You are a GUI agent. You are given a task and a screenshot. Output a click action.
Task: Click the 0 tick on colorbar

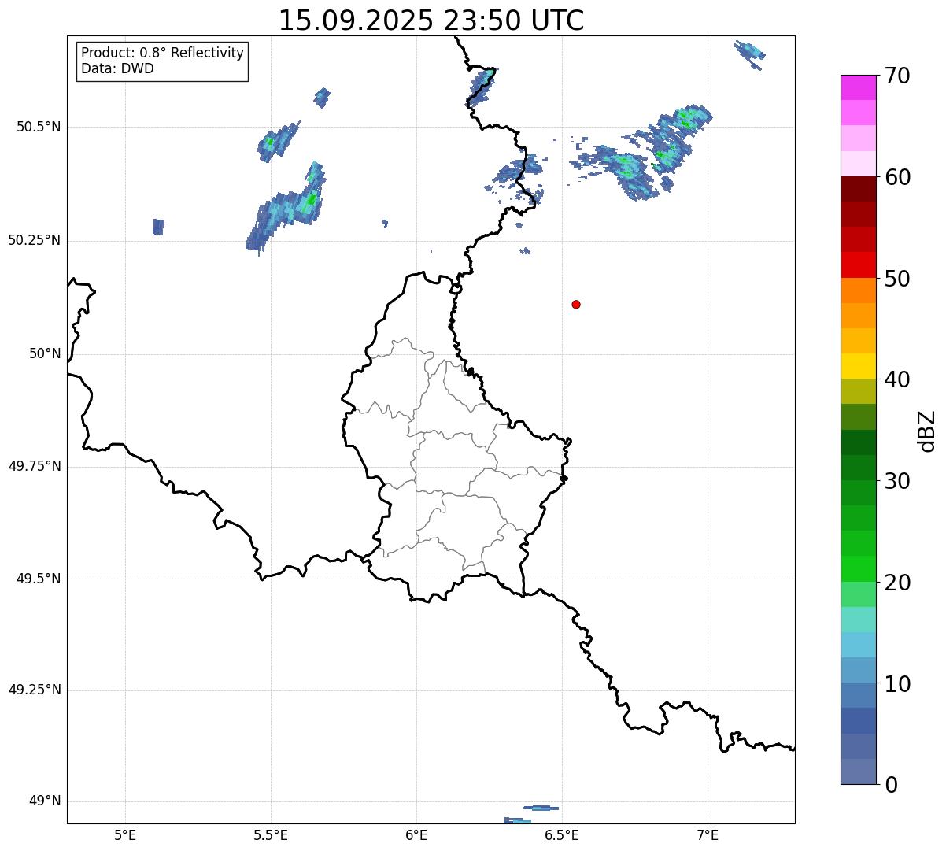pyautogui.click(x=891, y=785)
